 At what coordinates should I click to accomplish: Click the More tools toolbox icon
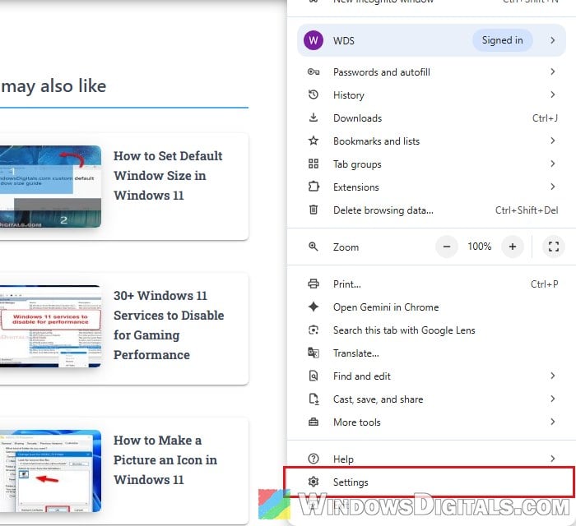pos(314,422)
